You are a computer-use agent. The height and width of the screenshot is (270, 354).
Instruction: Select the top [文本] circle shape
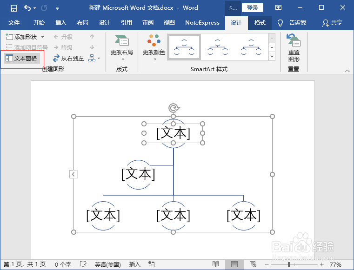[173, 133]
